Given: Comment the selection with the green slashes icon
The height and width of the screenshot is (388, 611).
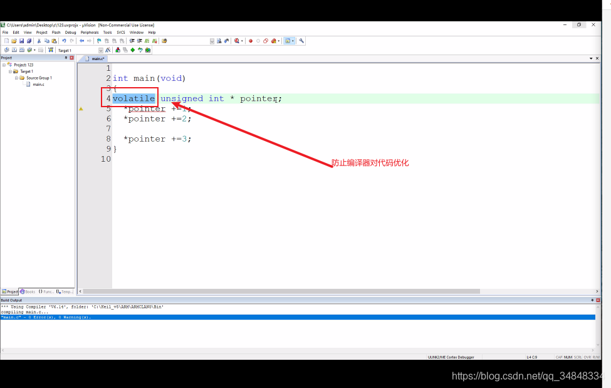Looking at the screenshot, I should click(147, 41).
